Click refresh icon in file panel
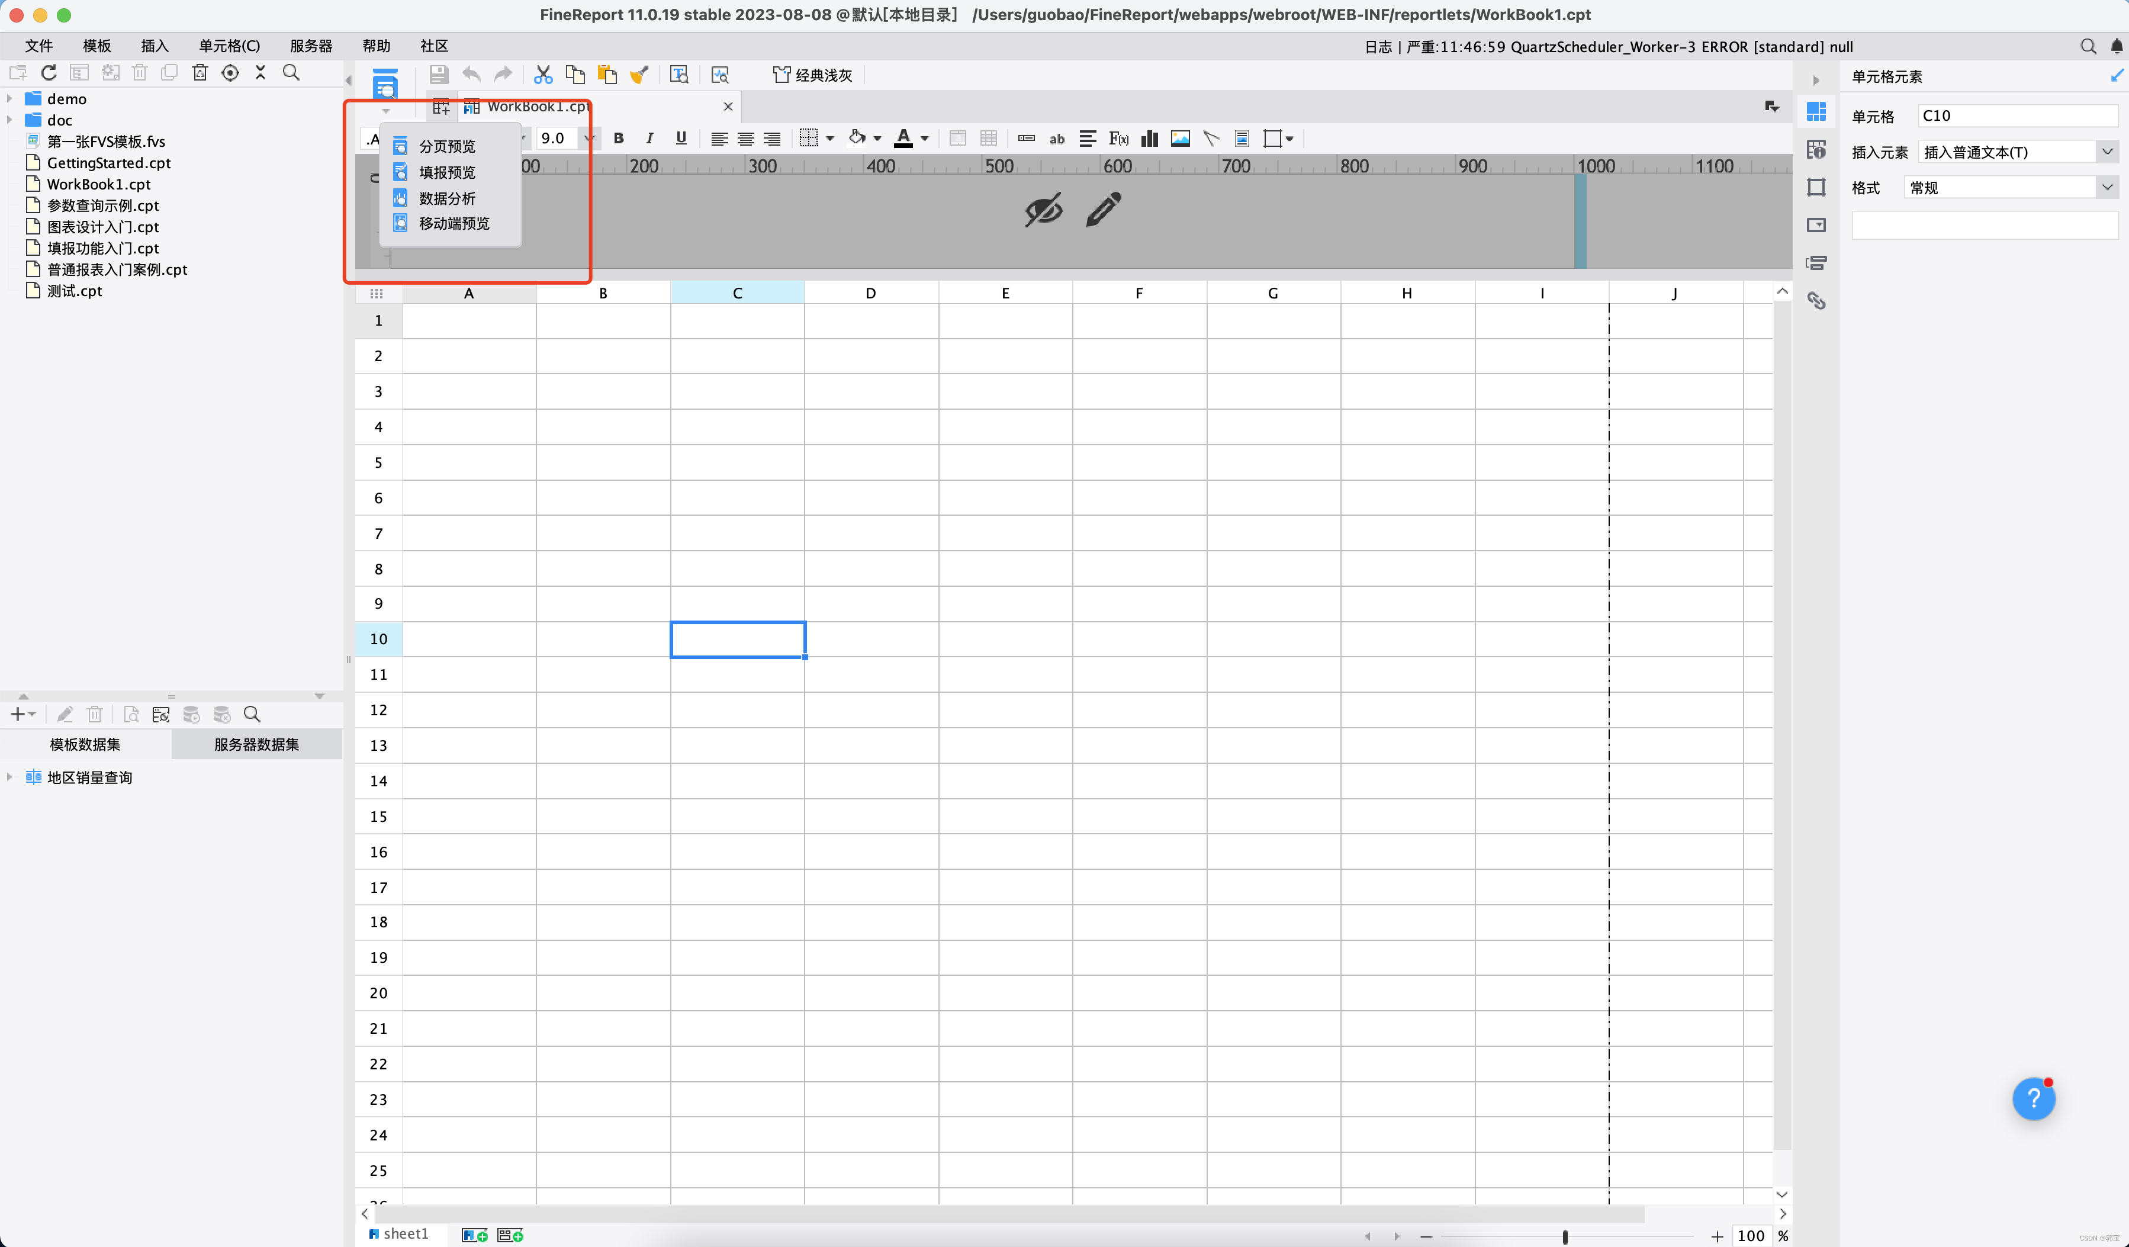2129x1247 pixels. (49, 73)
